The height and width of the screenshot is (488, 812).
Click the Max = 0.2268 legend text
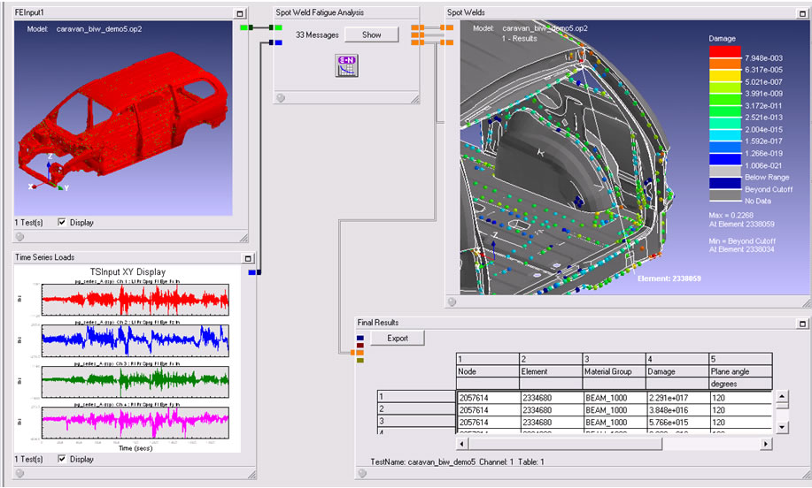pos(731,215)
